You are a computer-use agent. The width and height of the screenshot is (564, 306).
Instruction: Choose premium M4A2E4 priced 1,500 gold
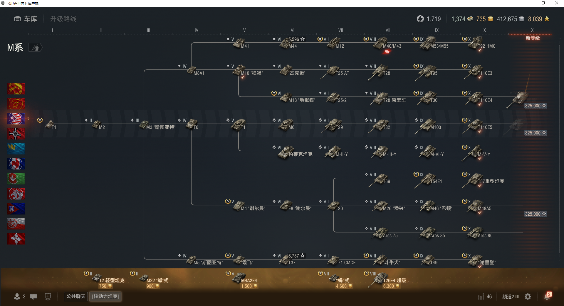tap(242, 280)
